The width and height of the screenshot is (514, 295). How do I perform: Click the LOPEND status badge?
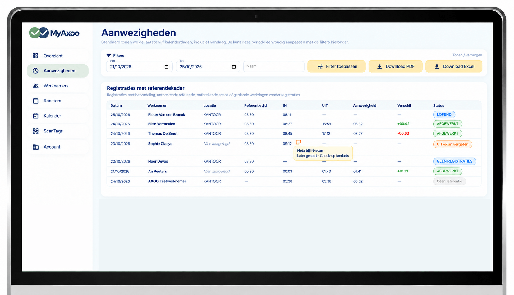click(444, 114)
